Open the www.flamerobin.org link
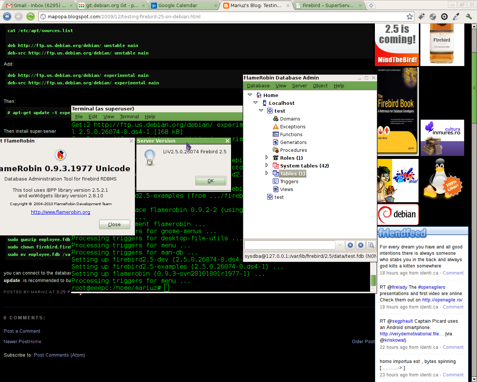 point(60,212)
